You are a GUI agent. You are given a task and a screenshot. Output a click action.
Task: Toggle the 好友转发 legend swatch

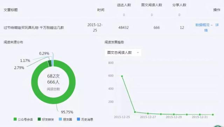pos(39,119)
